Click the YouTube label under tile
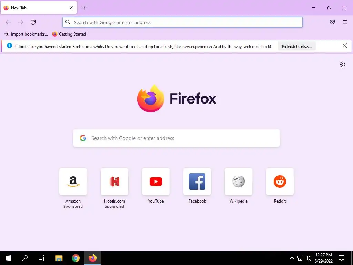The image size is (353, 265). [156, 201]
